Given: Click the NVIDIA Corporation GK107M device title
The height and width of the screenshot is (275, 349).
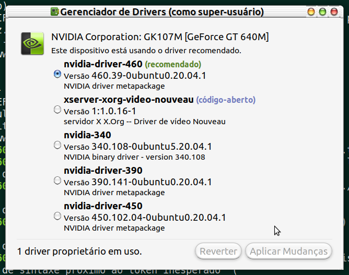Looking at the screenshot, I should point(160,37).
